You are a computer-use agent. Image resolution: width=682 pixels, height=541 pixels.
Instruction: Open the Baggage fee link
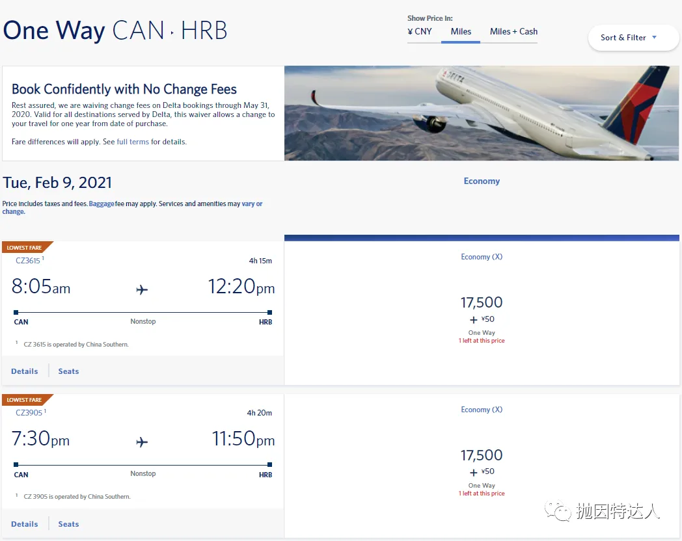tap(102, 204)
